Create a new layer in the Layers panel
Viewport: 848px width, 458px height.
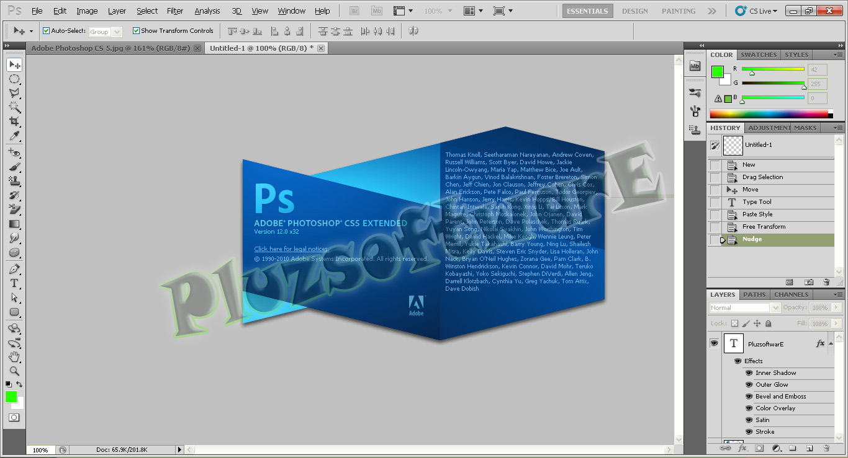point(810,448)
